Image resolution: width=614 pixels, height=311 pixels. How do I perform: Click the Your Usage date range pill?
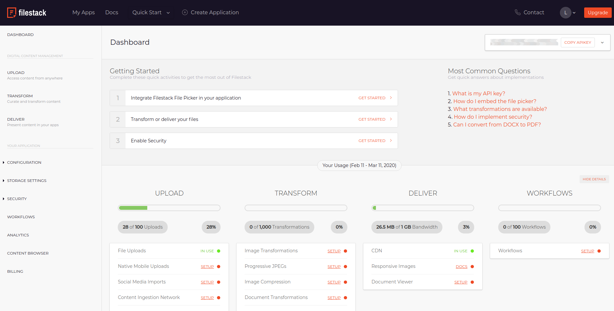pos(359,165)
